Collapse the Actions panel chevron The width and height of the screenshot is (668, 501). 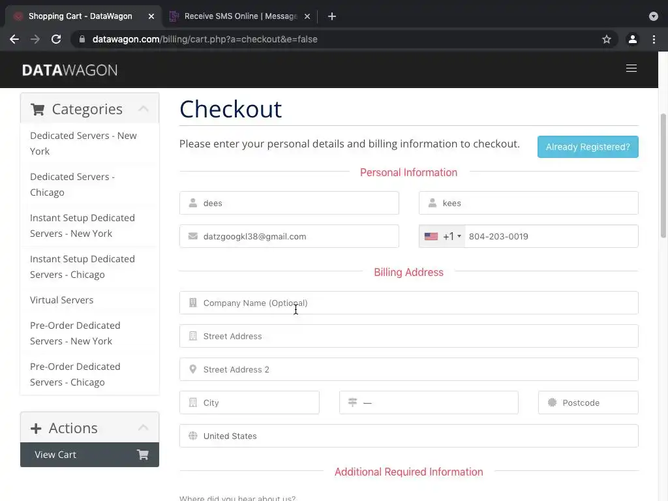coord(144,428)
